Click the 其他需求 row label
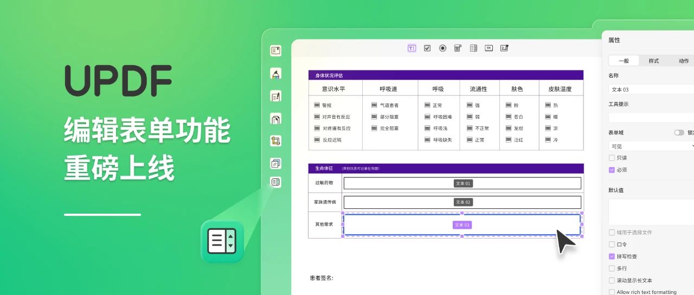This screenshot has width=694, height=295. 324,224
